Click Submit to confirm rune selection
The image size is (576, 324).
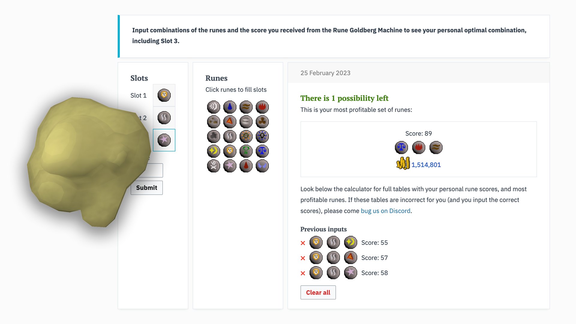pyautogui.click(x=147, y=187)
